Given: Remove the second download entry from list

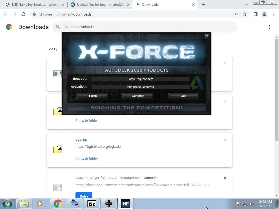Looking at the screenshot, I should point(225,102).
